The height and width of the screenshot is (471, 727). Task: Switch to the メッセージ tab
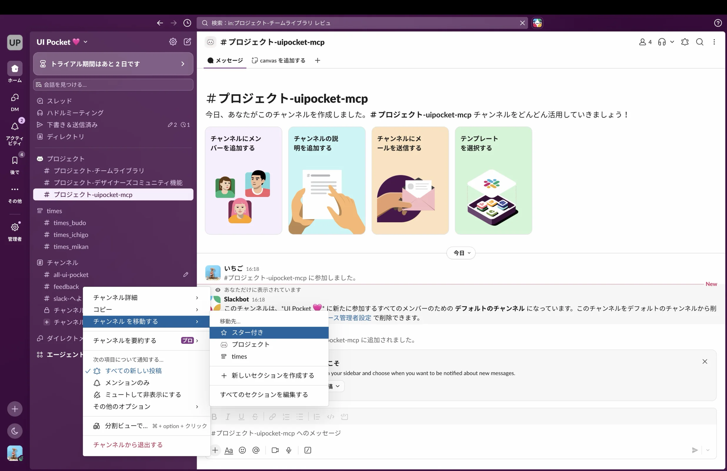coord(225,60)
